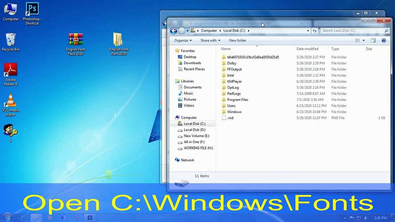Screen dimensions: 395x222
Task: Click the Pictures library icon in navigation pane
Action: tap(180, 99)
